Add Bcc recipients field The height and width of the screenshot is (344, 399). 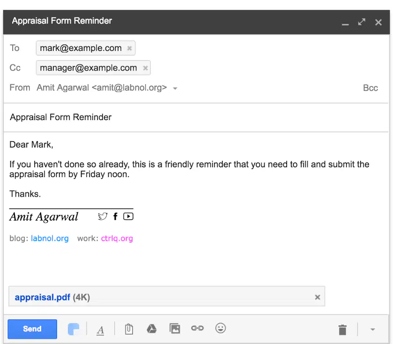[370, 88]
